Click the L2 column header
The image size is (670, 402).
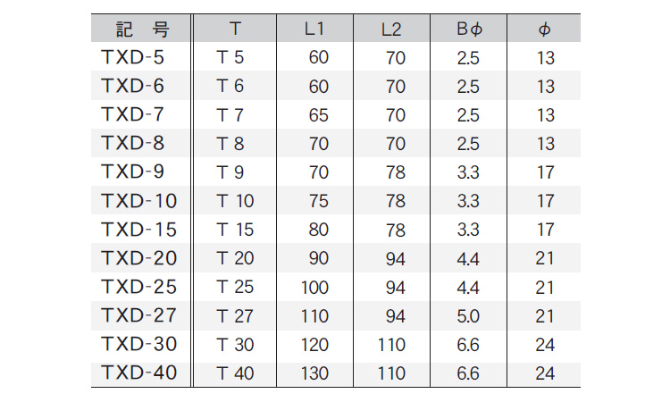tap(391, 29)
